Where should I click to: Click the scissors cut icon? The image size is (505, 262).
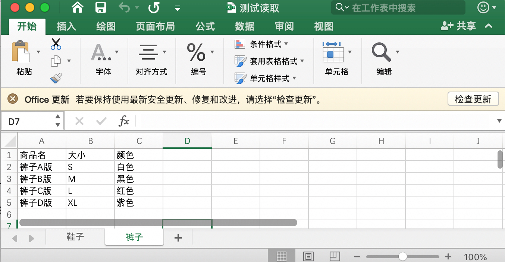pyautogui.click(x=56, y=44)
